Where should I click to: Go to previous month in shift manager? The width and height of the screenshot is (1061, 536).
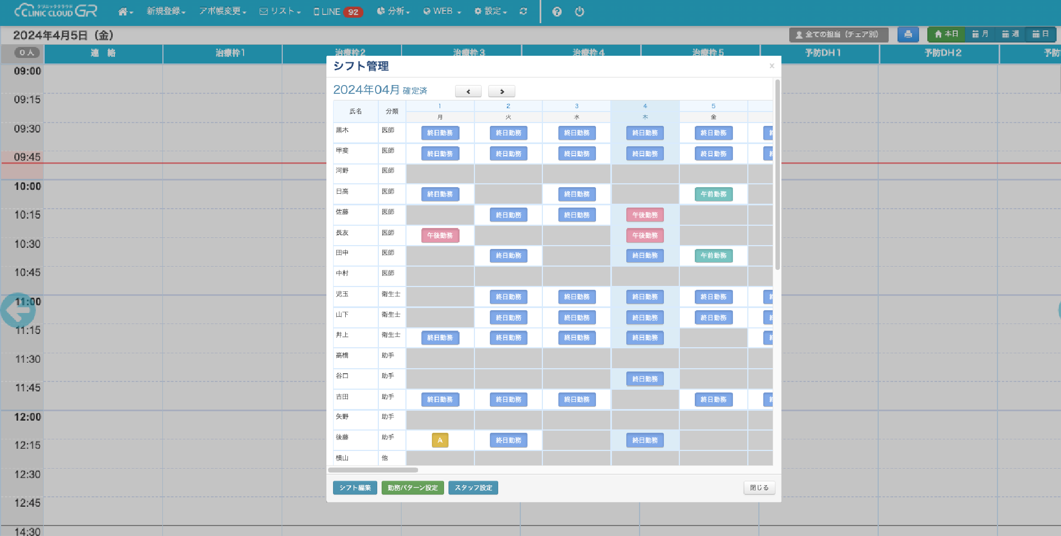[468, 92]
